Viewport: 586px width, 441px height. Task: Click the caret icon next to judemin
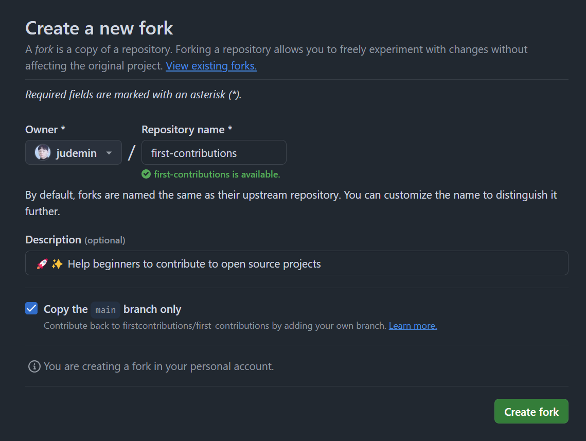(109, 152)
